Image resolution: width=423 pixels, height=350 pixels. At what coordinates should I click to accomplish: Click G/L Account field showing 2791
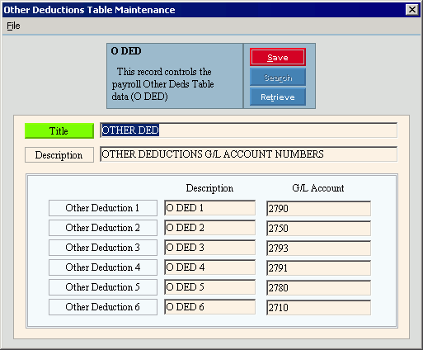318,268
